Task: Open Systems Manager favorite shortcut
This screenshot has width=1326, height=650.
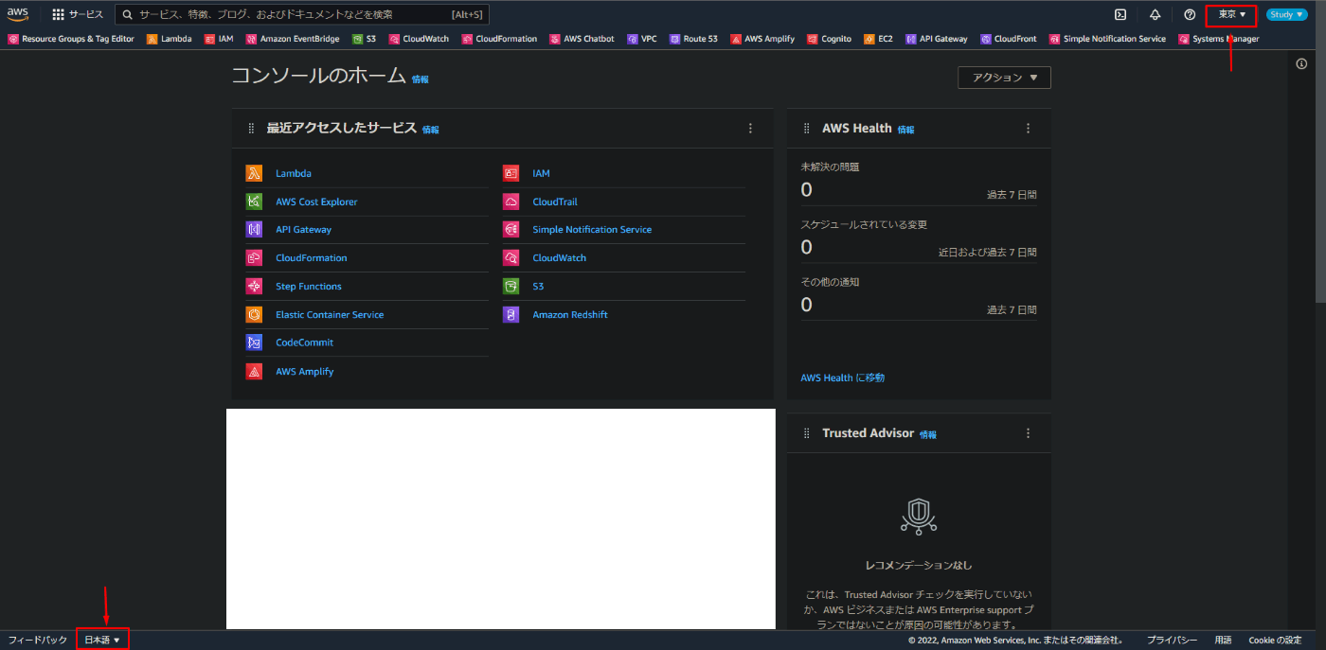Action: tap(1219, 39)
